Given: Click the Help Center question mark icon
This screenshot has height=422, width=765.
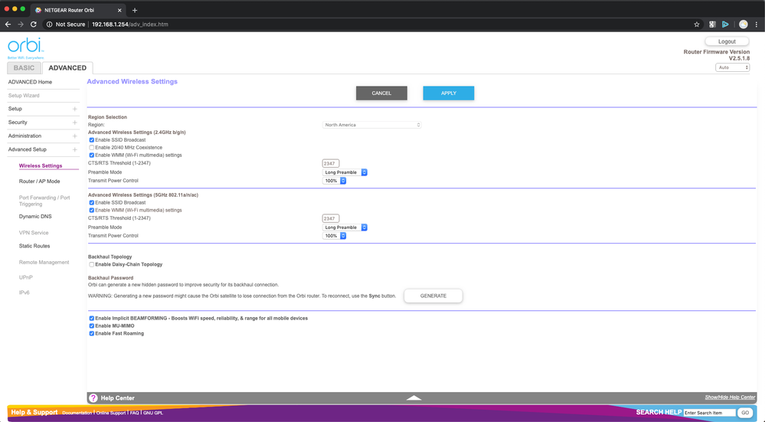Looking at the screenshot, I should (x=93, y=398).
